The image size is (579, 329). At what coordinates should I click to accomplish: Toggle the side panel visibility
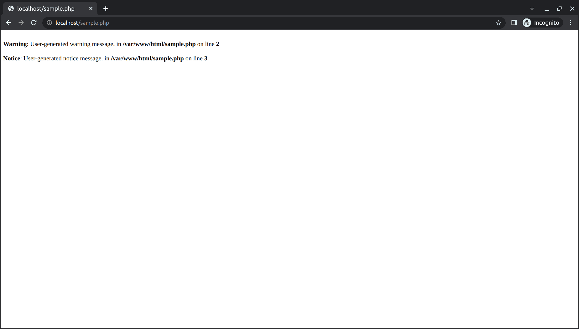[x=514, y=23]
